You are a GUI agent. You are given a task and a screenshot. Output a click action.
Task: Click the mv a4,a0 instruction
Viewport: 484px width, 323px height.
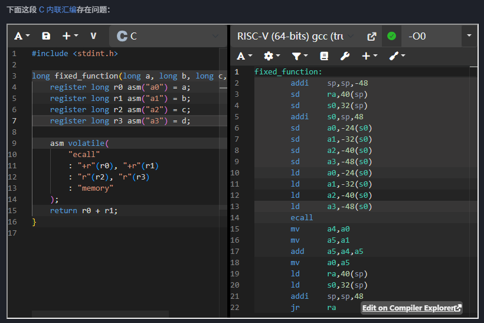pos(320,229)
